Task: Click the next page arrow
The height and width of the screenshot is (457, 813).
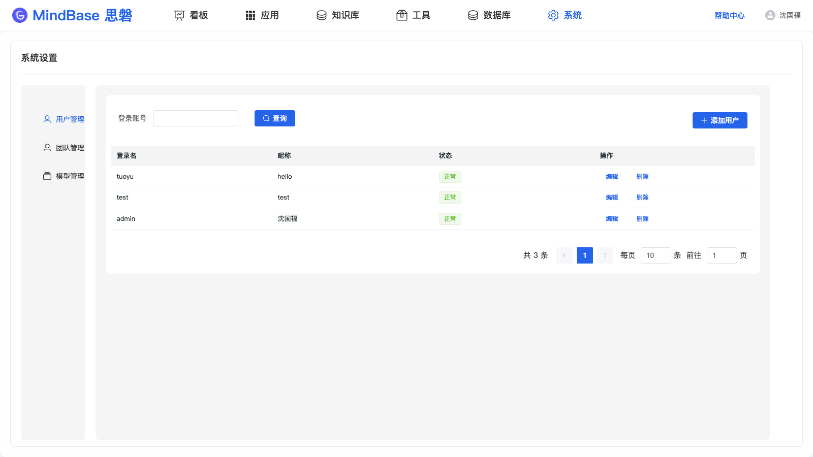Action: point(605,255)
